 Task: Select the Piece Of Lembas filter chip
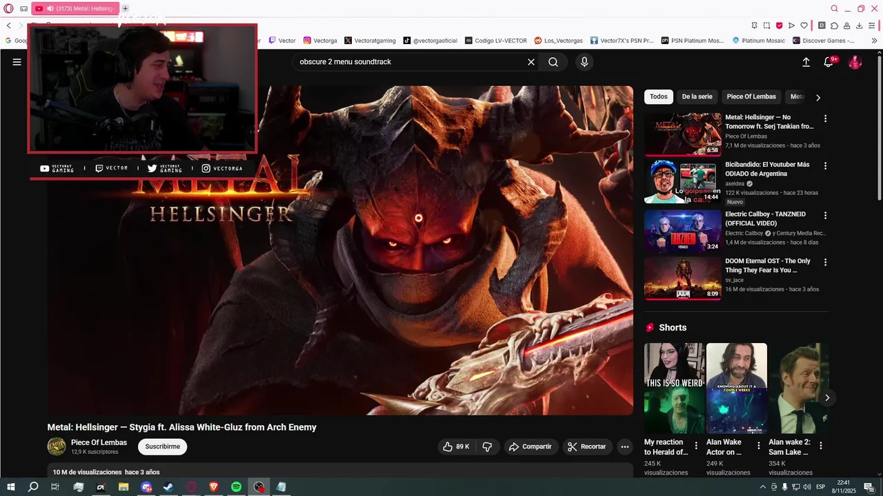pos(751,96)
